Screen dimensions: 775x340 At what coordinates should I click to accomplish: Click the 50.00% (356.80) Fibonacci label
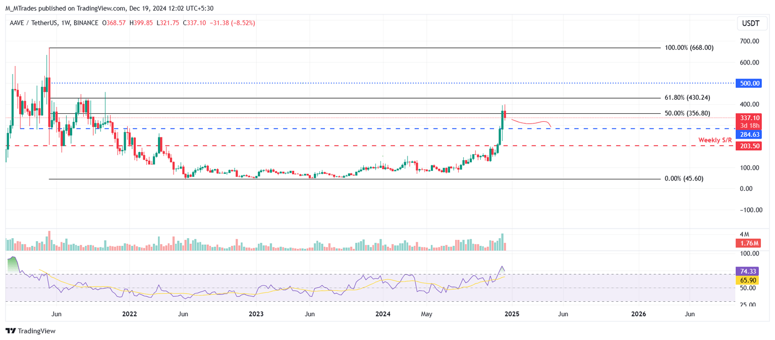pyautogui.click(x=687, y=113)
